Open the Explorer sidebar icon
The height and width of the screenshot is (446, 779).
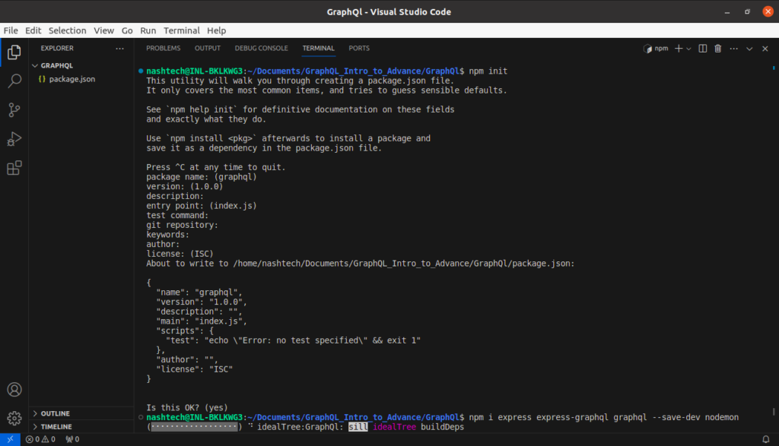[14, 52]
